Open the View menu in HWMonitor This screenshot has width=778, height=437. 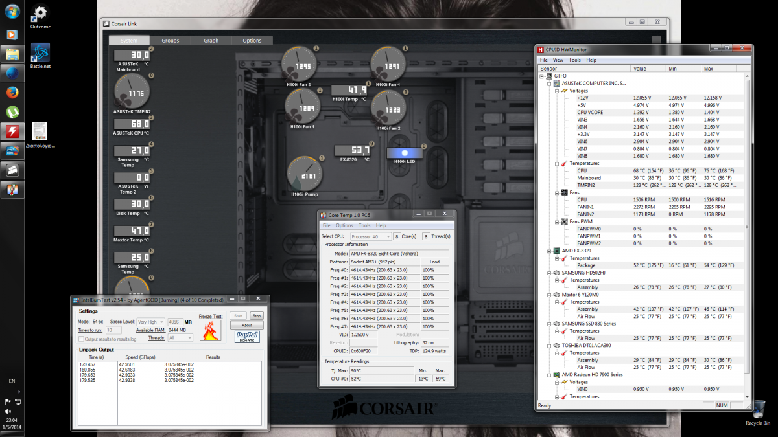(558, 60)
